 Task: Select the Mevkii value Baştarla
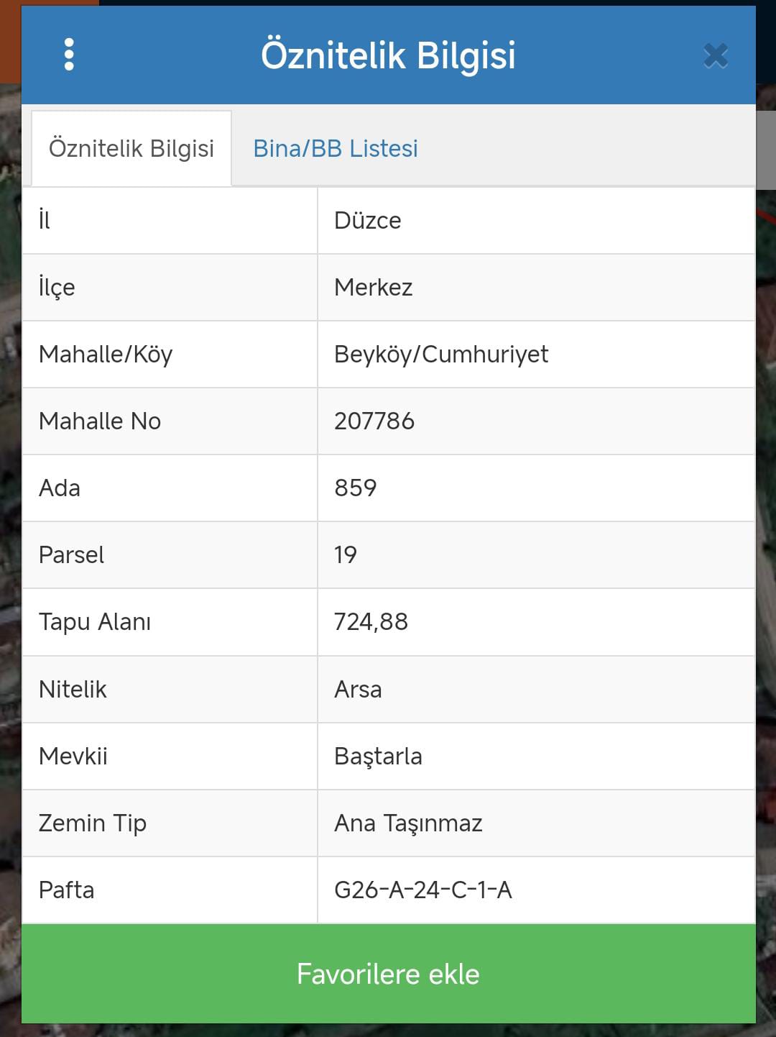click(x=378, y=757)
